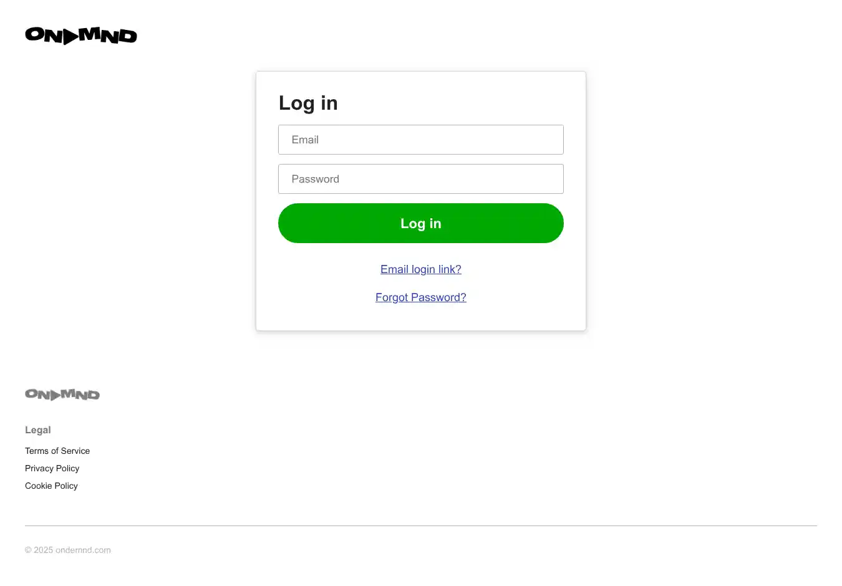The image size is (842, 586).
Task: Follow the Forgot Password link
Action: [421, 297]
